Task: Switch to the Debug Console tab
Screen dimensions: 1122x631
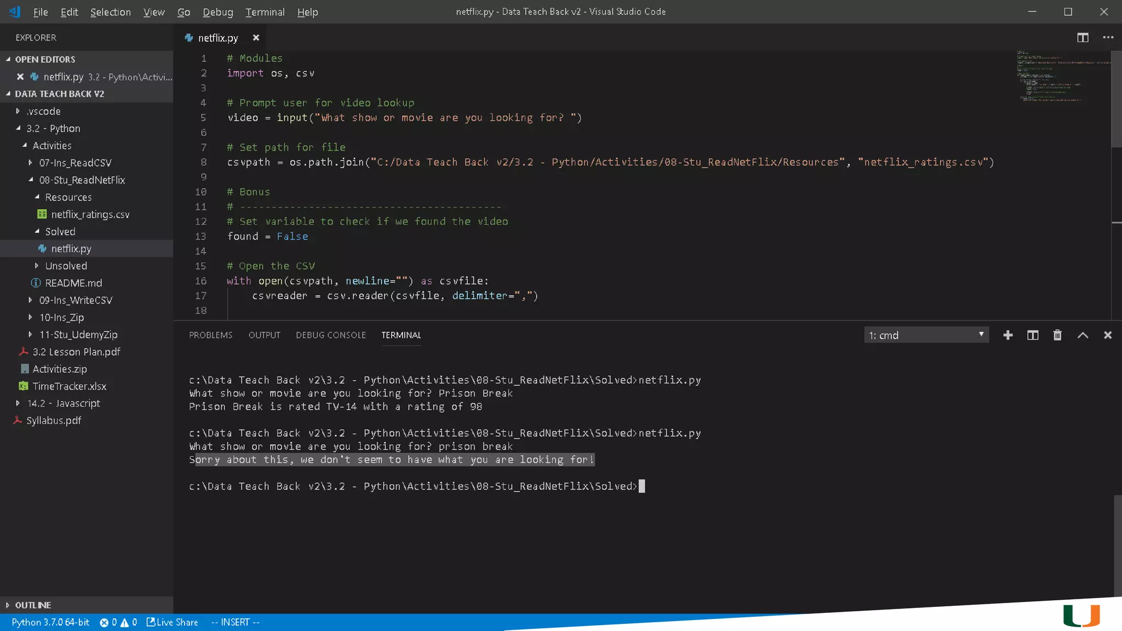Action: pos(330,335)
